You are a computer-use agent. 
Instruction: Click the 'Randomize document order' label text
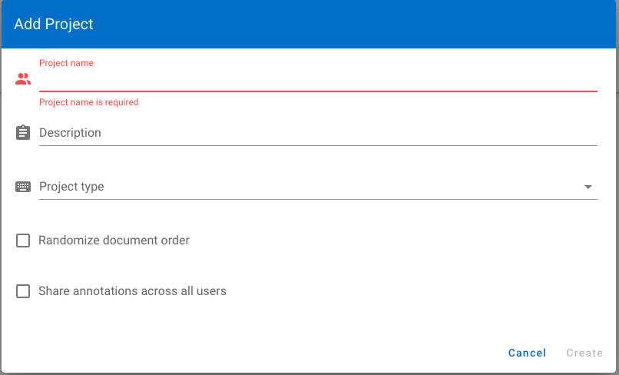(x=114, y=241)
